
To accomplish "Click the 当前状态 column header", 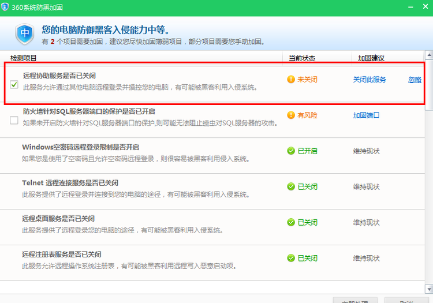I will pos(302,58).
